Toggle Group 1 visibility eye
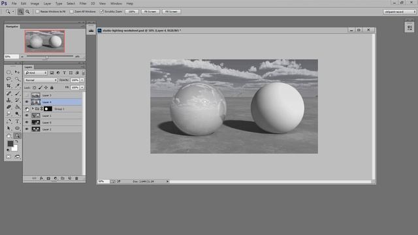The image size is (418, 235). tap(27, 109)
